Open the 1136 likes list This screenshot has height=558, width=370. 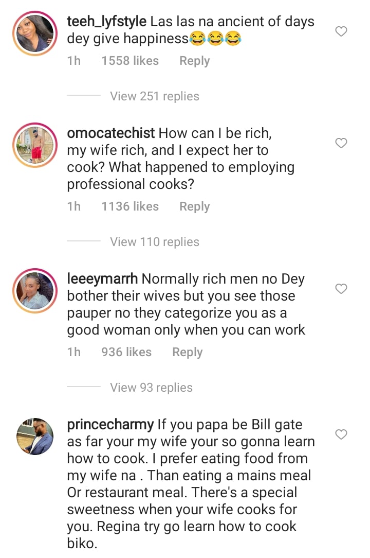coord(130,206)
